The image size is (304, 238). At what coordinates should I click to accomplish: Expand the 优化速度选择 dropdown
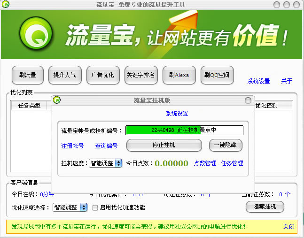tap(84, 207)
